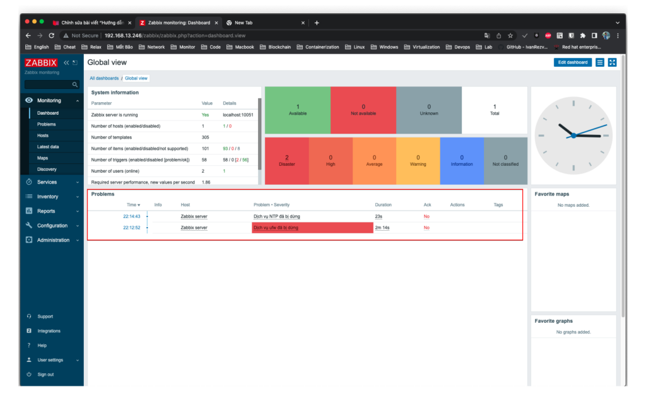The width and height of the screenshot is (646, 413).
Task: Acknowledge NTP problem via its No link
Action: [426, 216]
